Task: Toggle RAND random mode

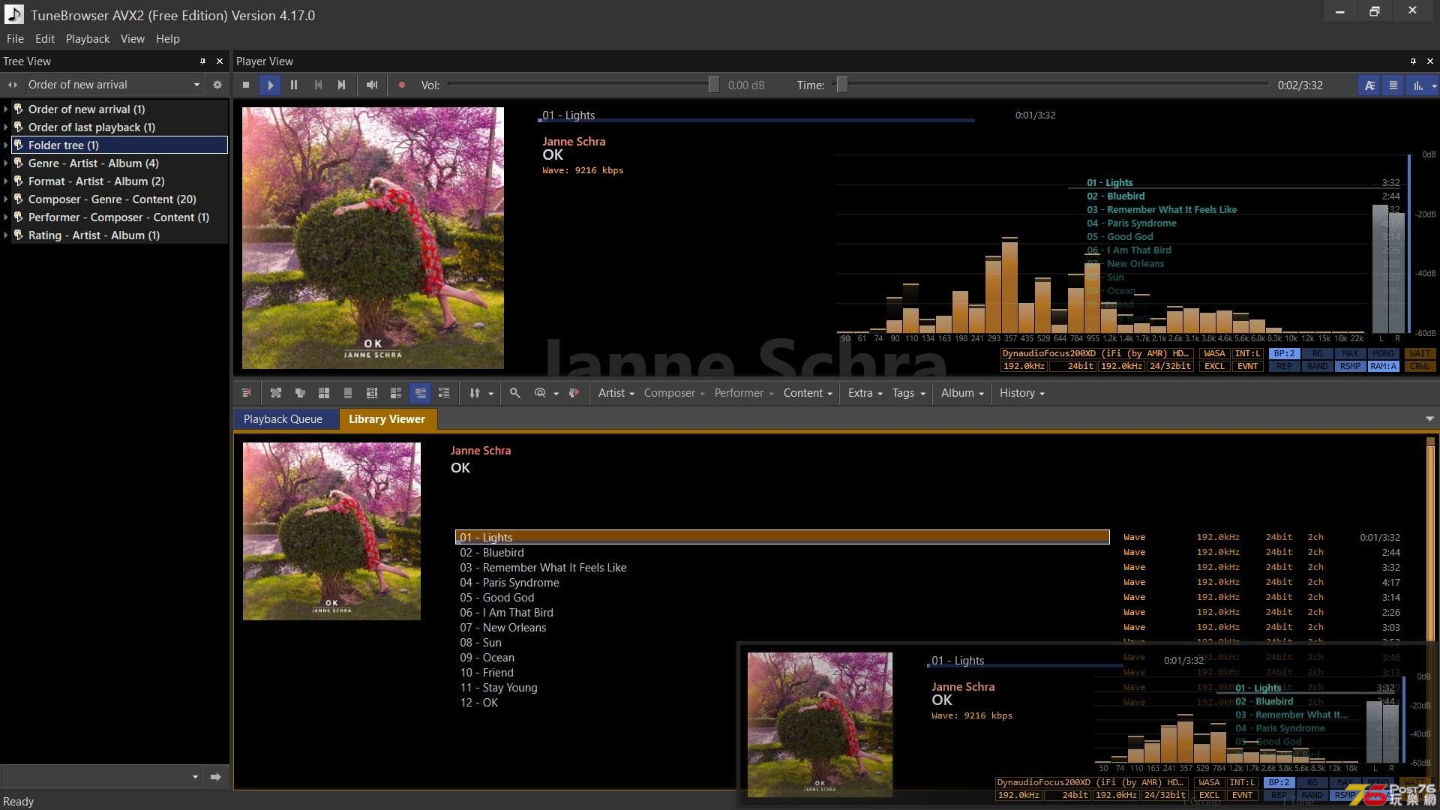Action: 1317,366
